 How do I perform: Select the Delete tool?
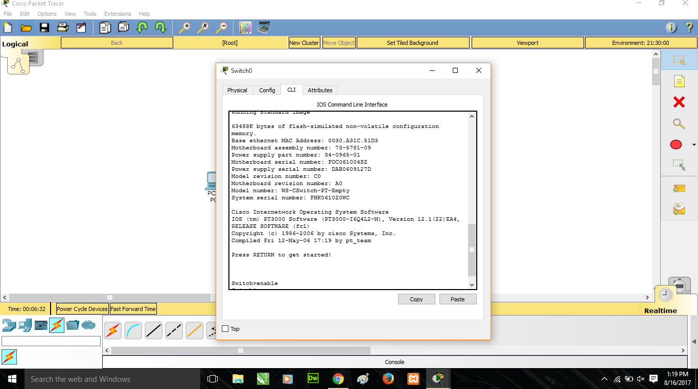coord(679,102)
